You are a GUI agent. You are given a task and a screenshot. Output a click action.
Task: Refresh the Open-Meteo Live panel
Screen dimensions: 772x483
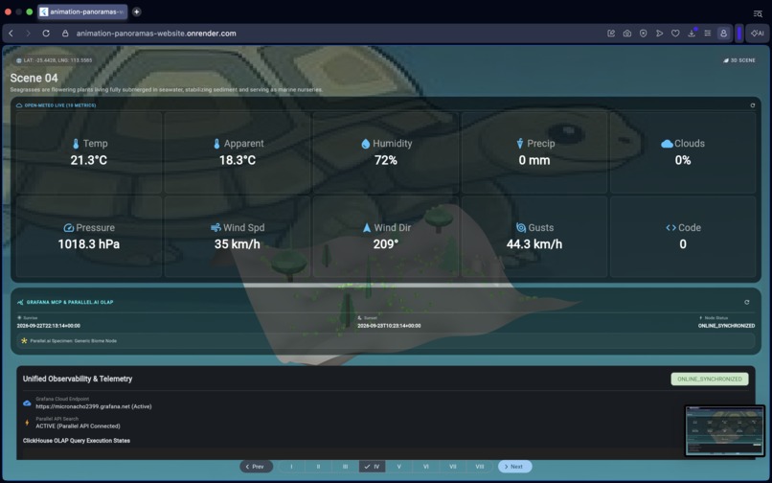coord(752,105)
